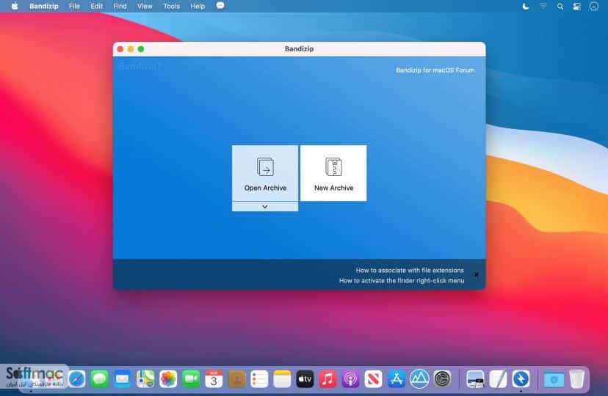Open Notes from the Dock
Image resolution: width=608 pixels, height=396 pixels.
(x=282, y=379)
